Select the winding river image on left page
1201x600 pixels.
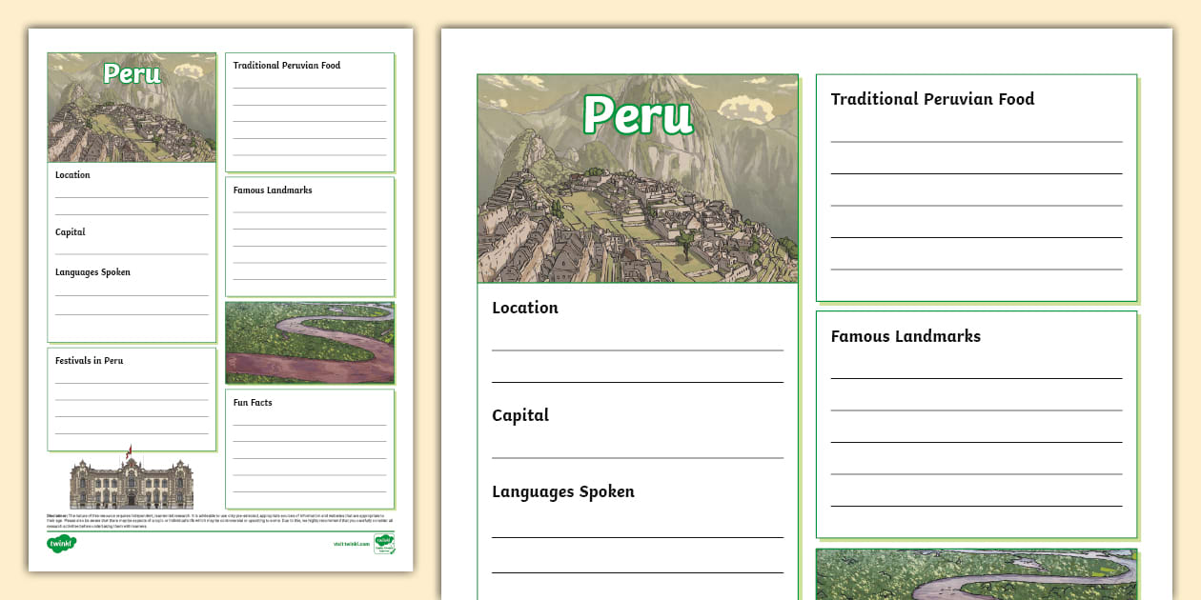click(310, 343)
